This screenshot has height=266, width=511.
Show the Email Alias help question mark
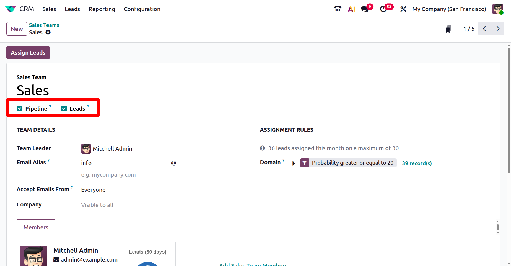coord(48,160)
